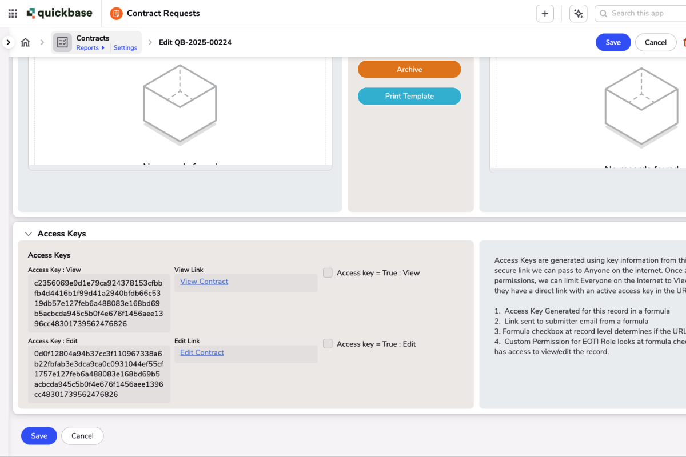This screenshot has height=457, width=686.
Task: Click inside the Search this app field
Action: (640, 13)
